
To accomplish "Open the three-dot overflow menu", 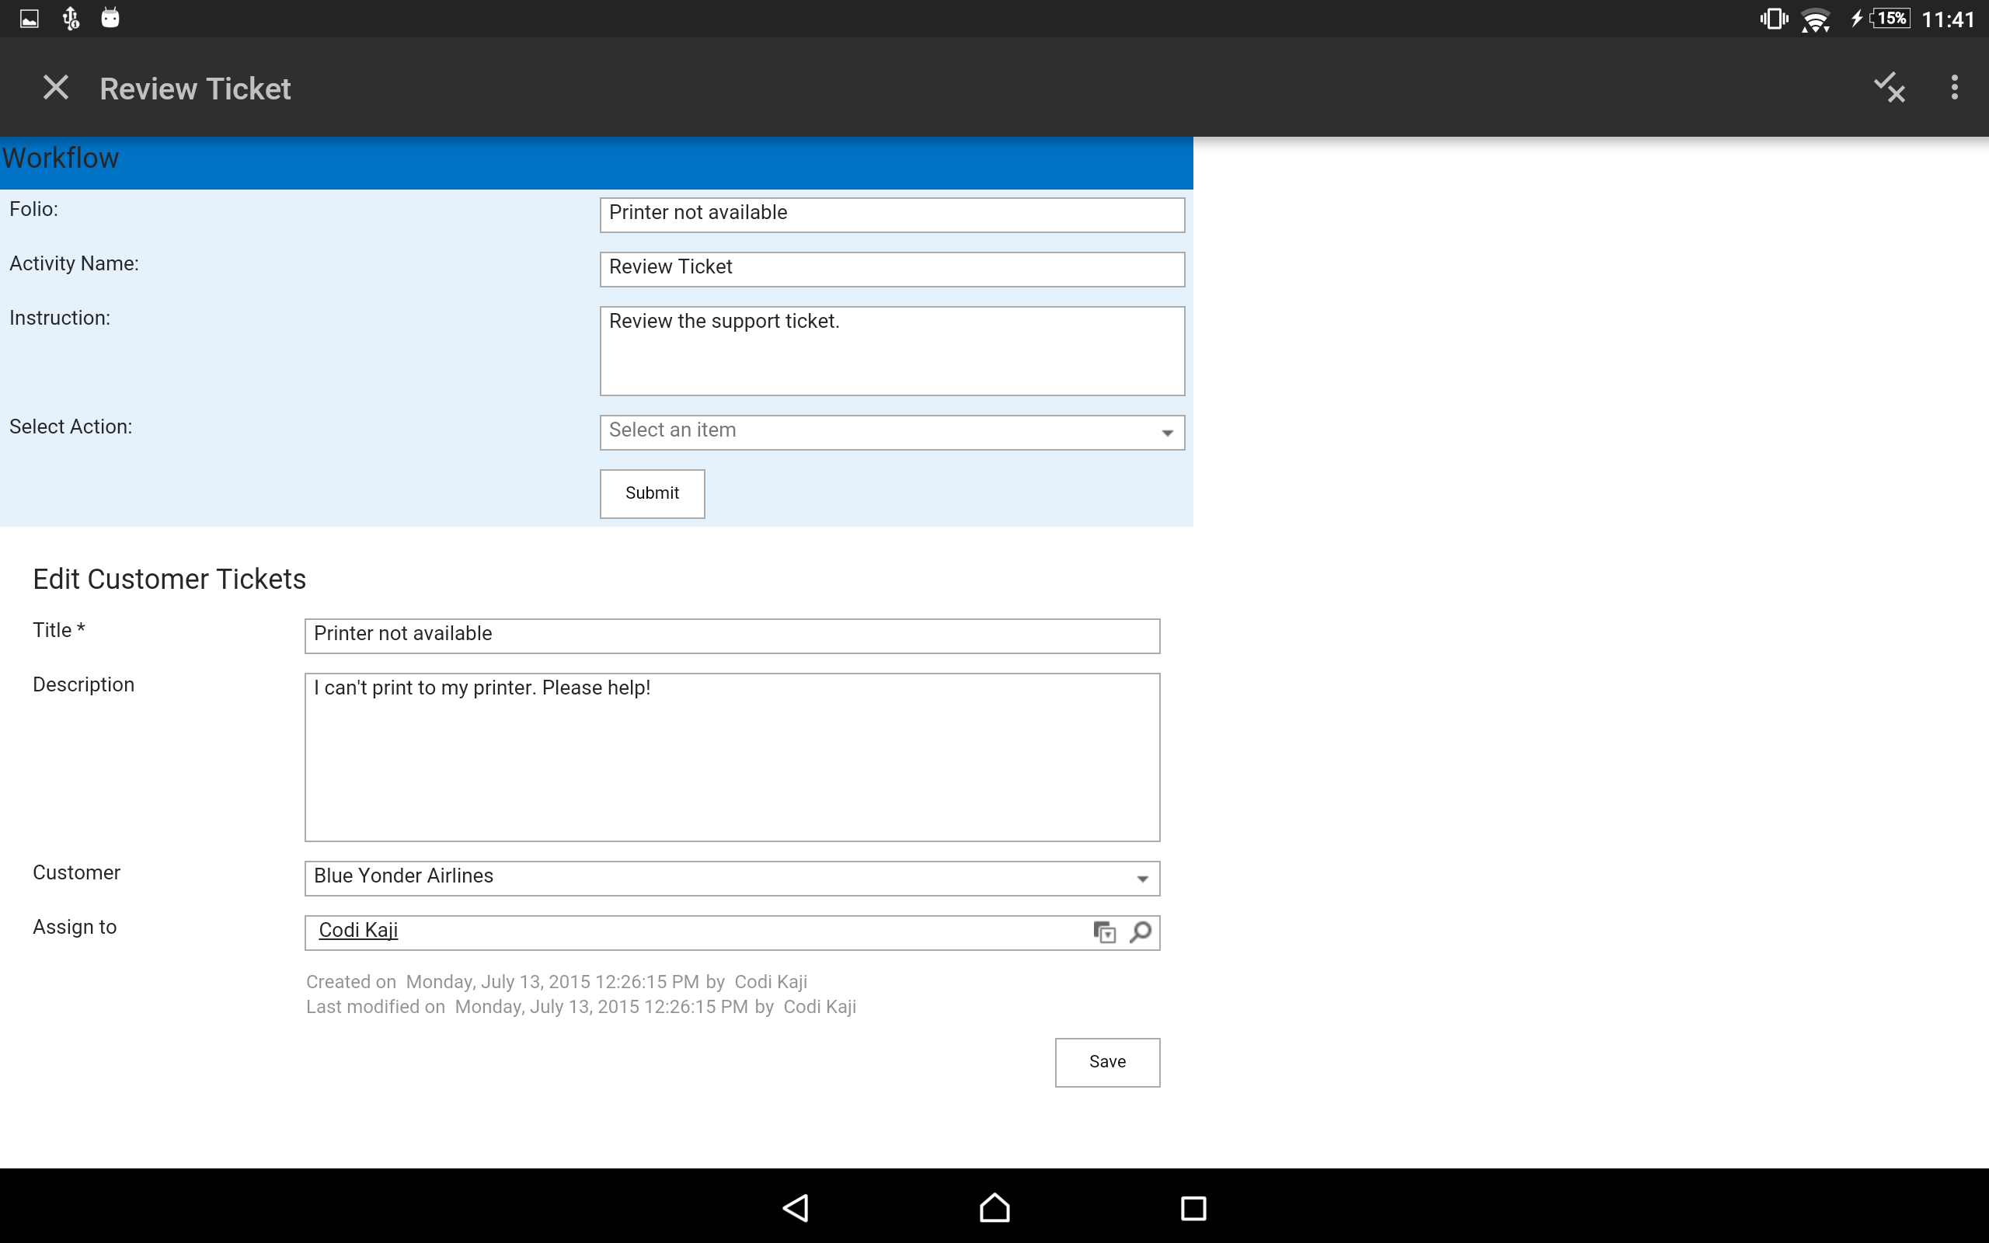I will (1955, 87).
